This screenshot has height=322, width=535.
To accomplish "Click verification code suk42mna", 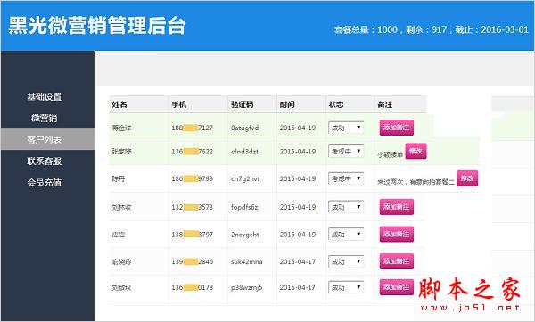I will pos(247,262).
